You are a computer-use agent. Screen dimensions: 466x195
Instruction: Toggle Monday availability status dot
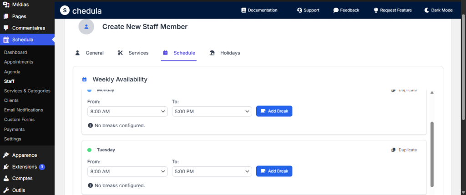(x=90, y=90)
